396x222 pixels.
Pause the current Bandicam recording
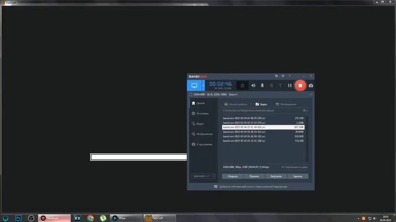pos(290,86)
